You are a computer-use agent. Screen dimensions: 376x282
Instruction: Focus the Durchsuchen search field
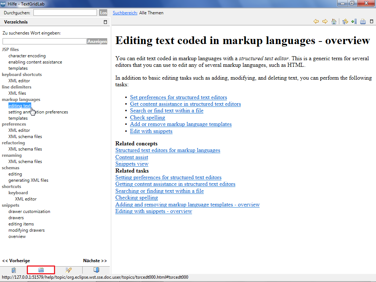pyautogui.click(x=65, y=13)
